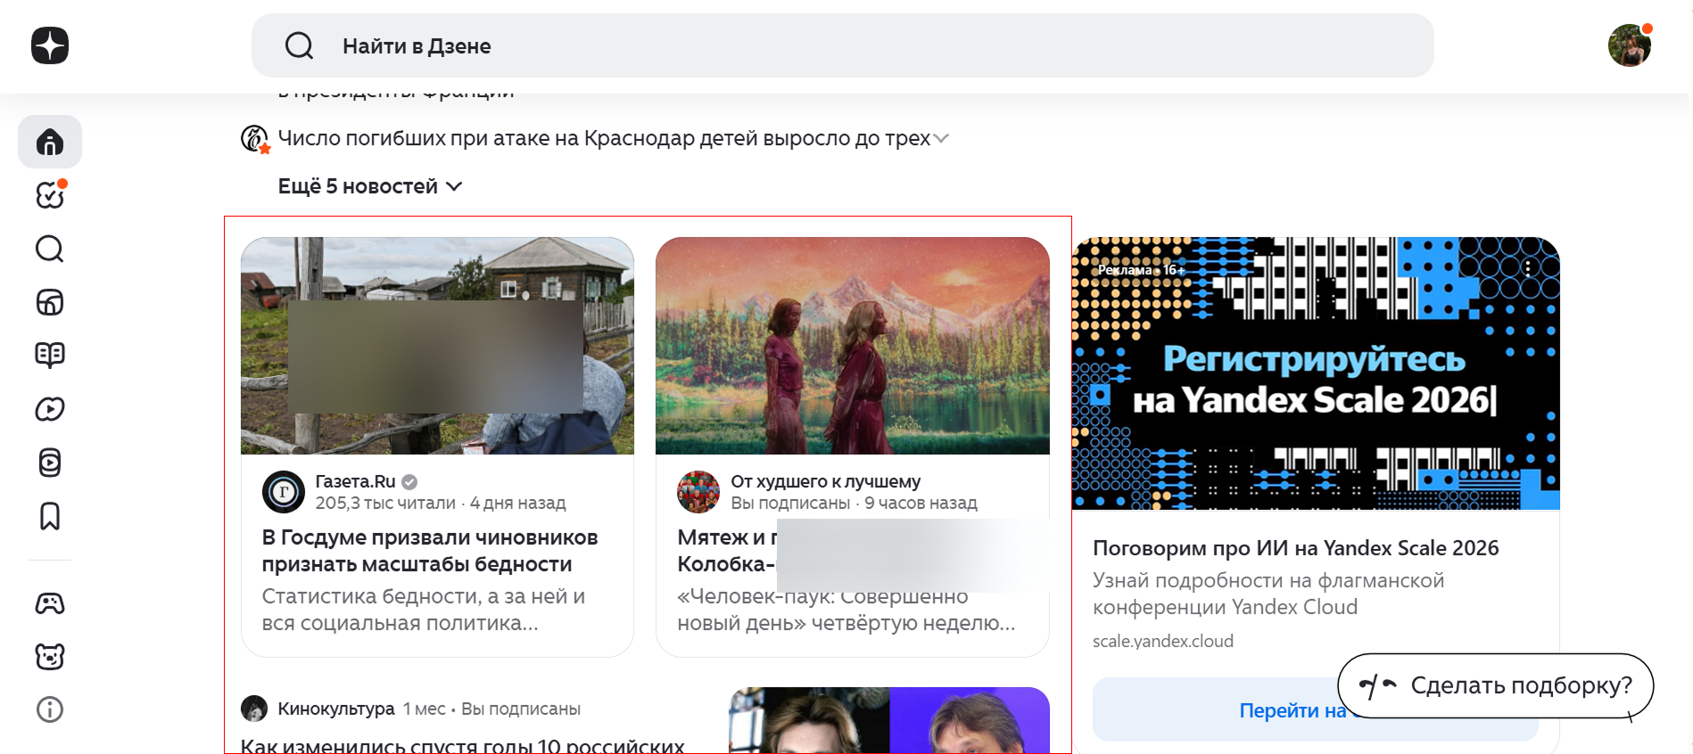Open "От худшего к лучшему" channel avatar
This screenshot has height=754, width=1693.
tap(698, 492)
